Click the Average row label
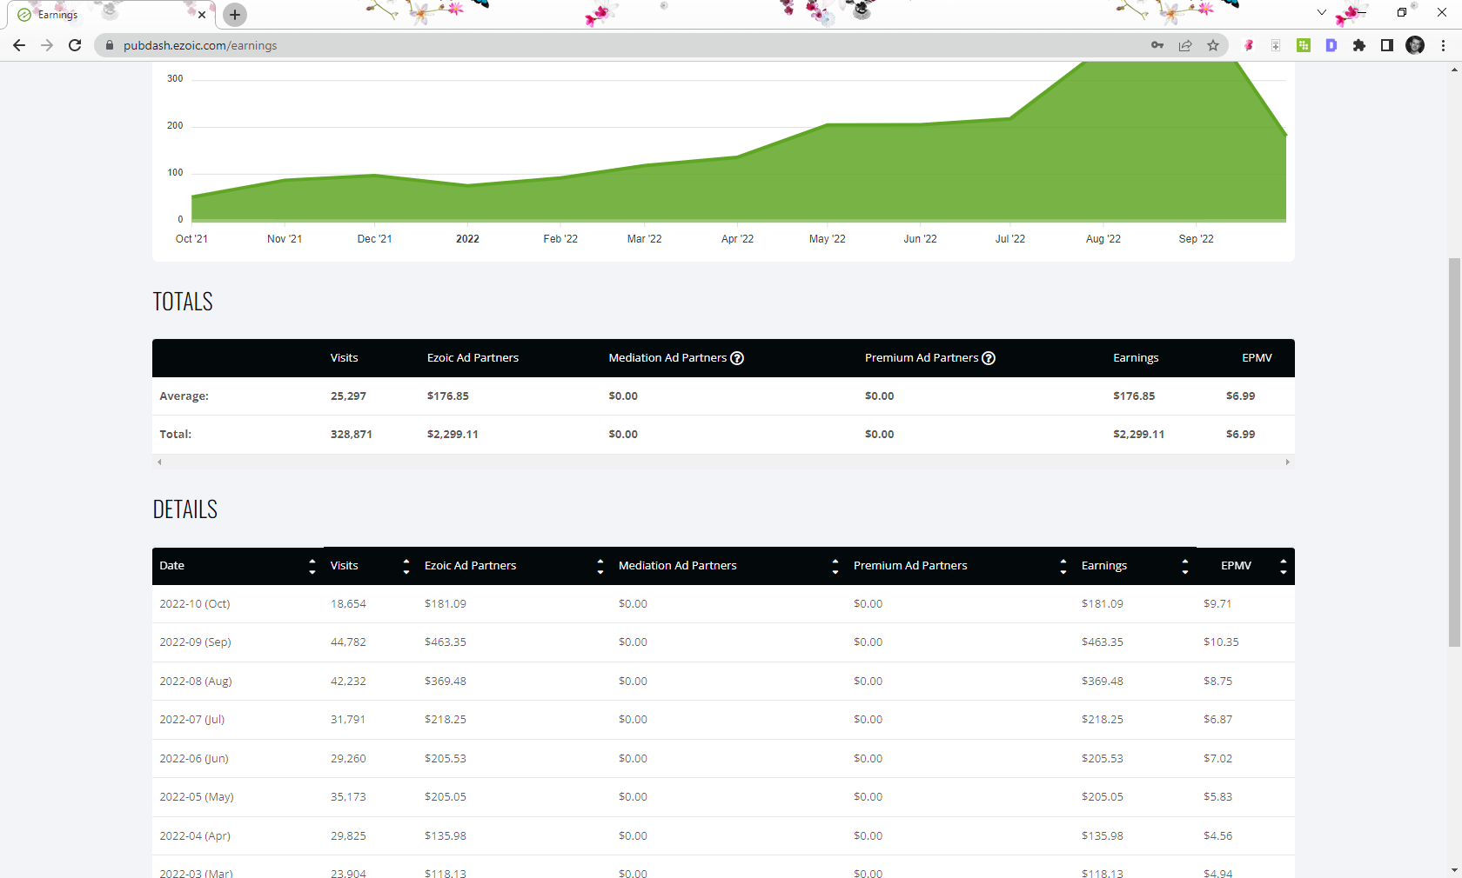The height and width of the screenshot is (878, 1462). click(x=184, y=396)
